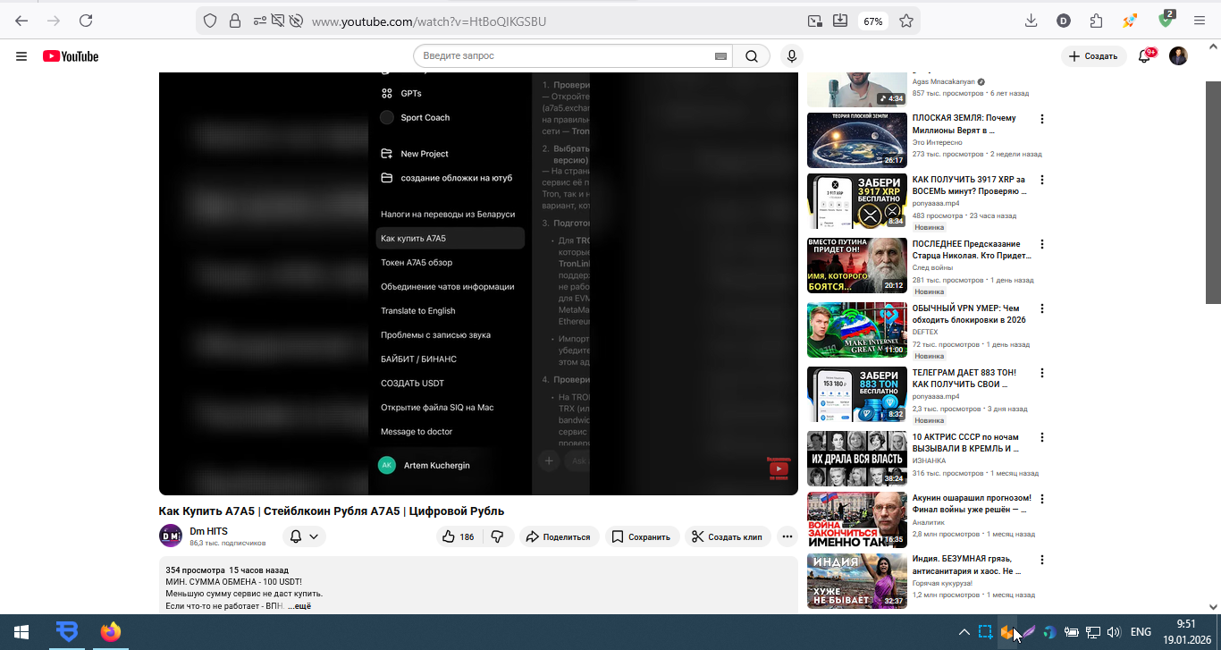Image resolution: width=1221 pixels, height=650 pixels.
Task: Open the Dm HITS channel name link
Action: click(208, 531)
